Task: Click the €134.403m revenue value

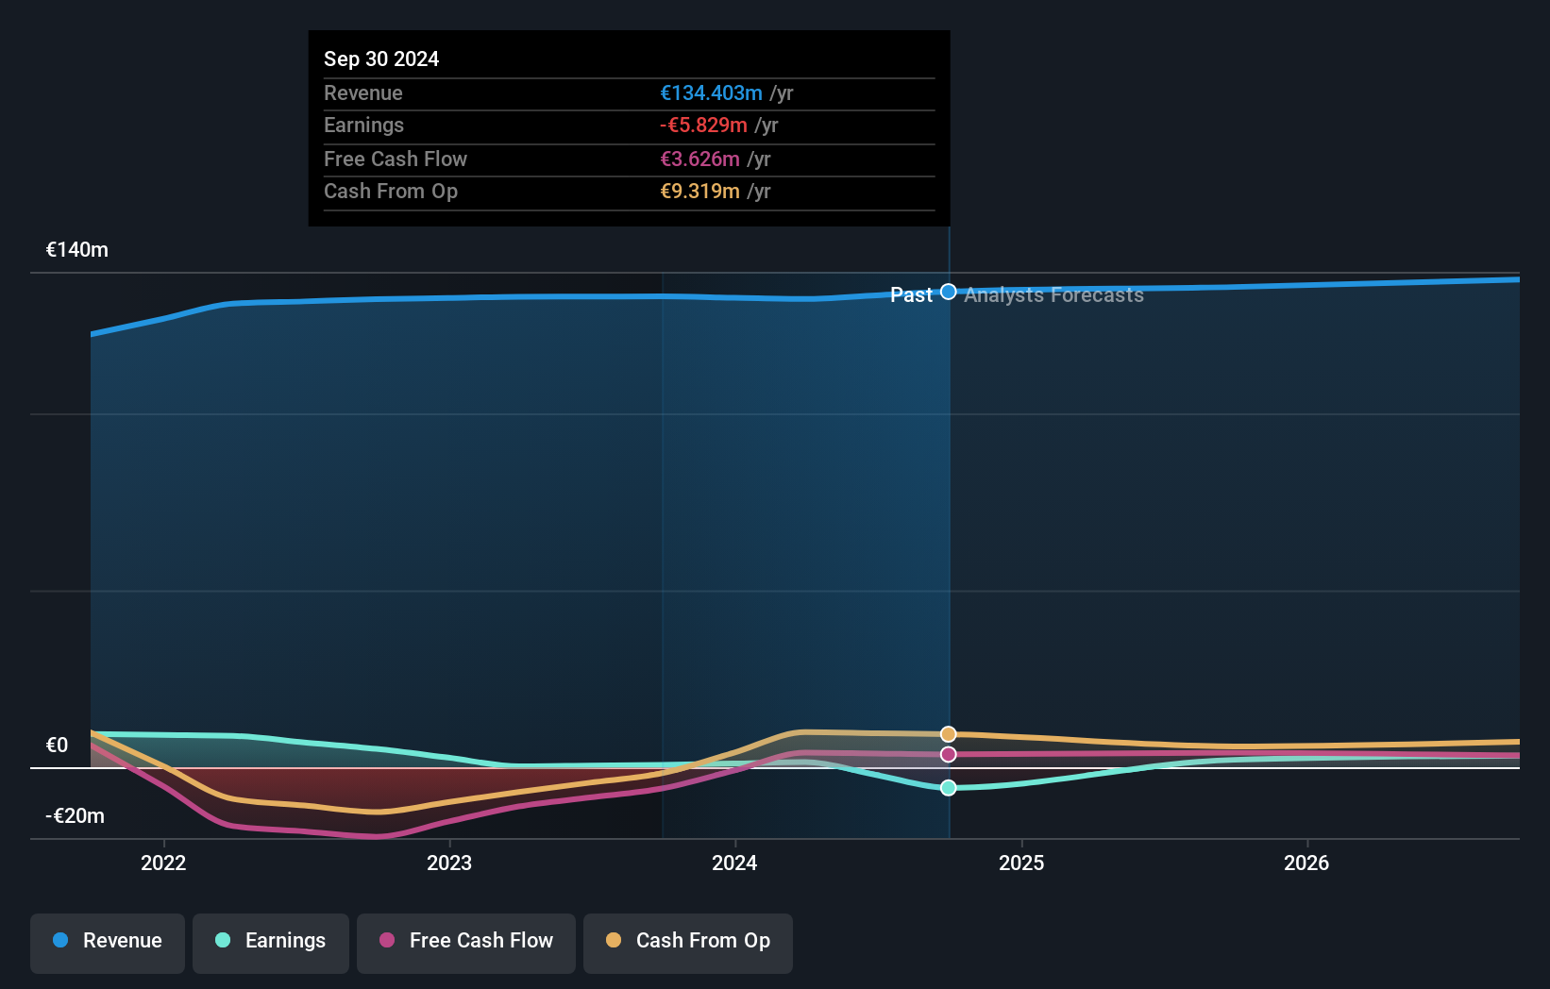Action: tap(711, 92)
